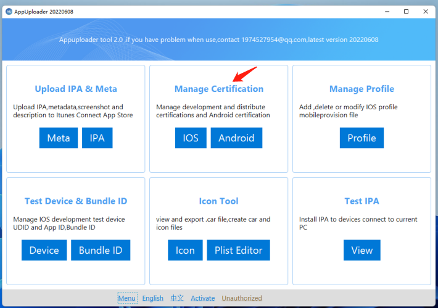The image size is (438, 308).
Task: Click the Profile button
Action: tap(362, 138)
